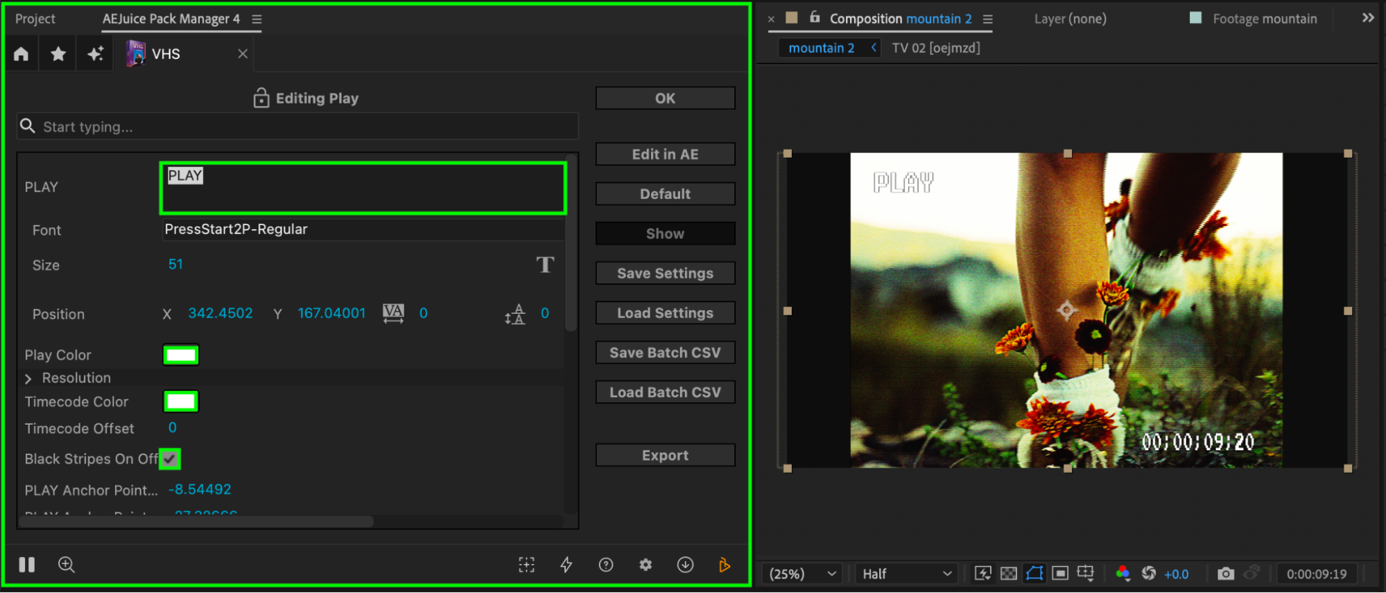The height and width of the screenshot is (593, 1386).
Task: Click the teal label square beside Footage mountain
Action: [1195, 18]
